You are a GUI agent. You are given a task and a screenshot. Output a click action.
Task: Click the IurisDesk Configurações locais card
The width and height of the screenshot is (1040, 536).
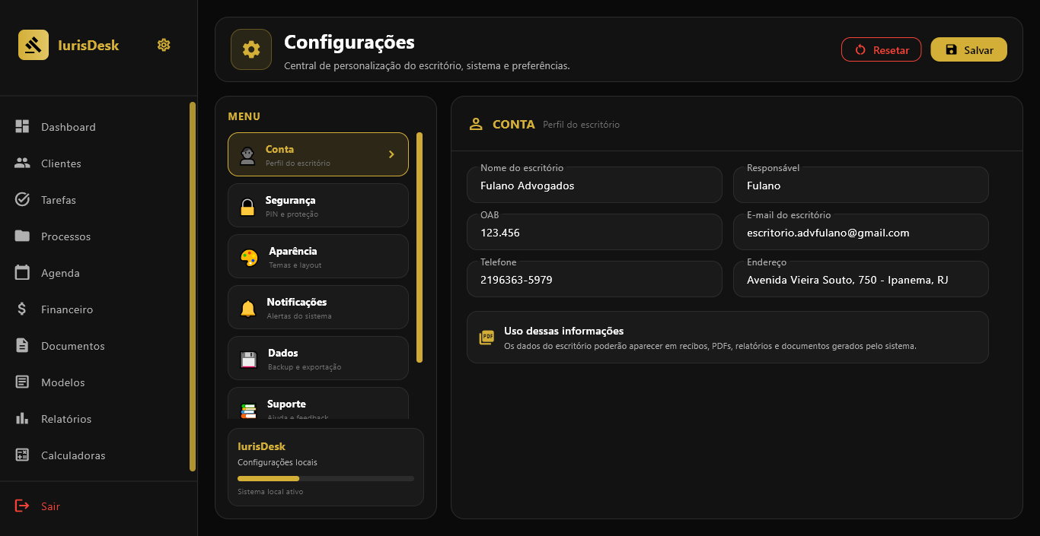point(326,467)
